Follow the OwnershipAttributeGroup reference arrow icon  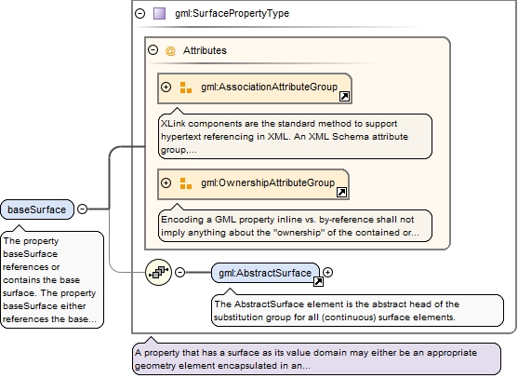tap(341, 192)
